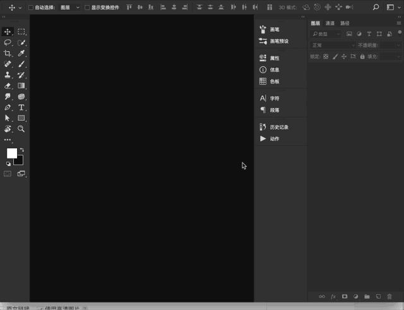Select the Brush tool
Viewport: 404px width, 310px height.
[21, 64]
